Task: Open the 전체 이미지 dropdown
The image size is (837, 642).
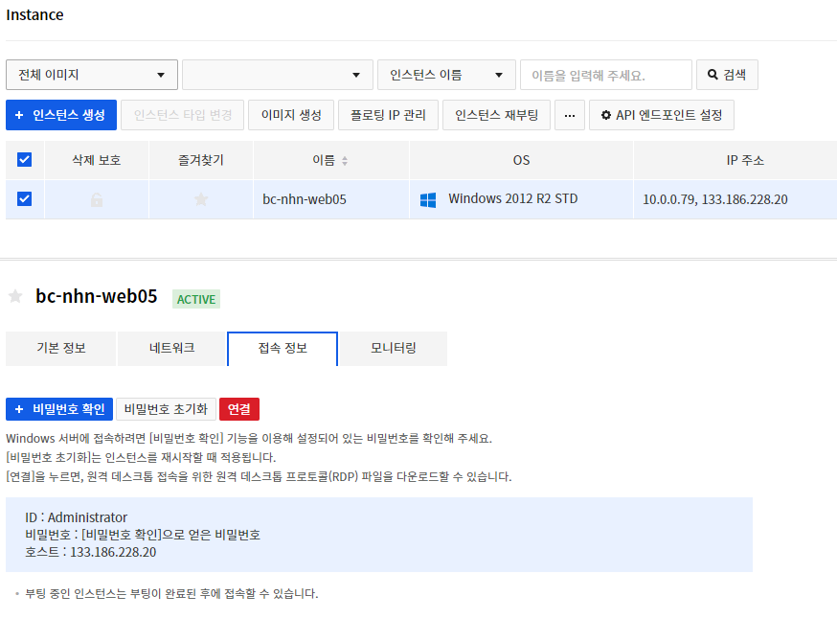Action: pos(91,75)
